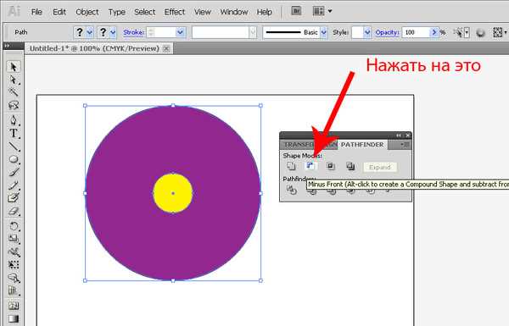
Task: Click the yellow inner circle
Action: (173, 193)
